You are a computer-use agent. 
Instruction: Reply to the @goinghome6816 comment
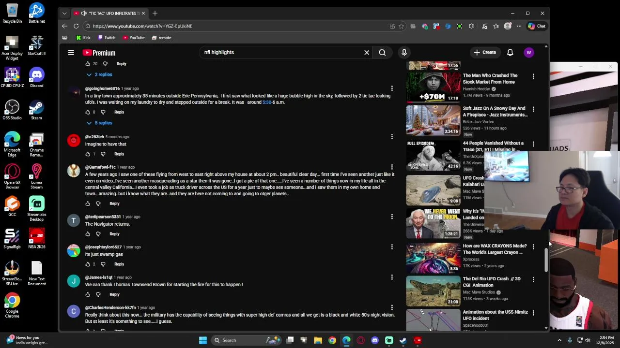tap(119, 112)
